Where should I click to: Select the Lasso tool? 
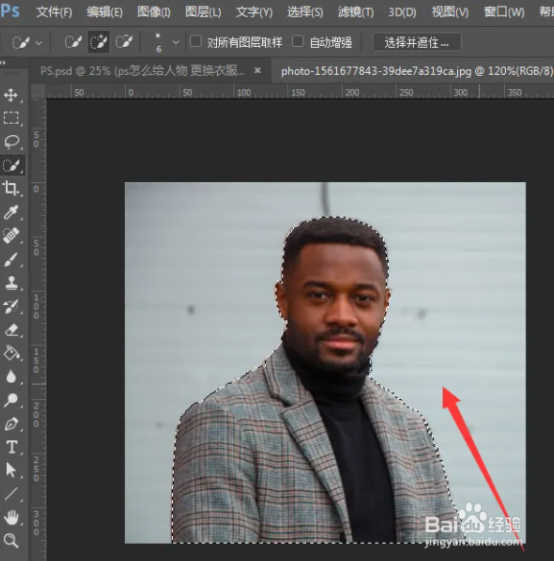point(11,142)
